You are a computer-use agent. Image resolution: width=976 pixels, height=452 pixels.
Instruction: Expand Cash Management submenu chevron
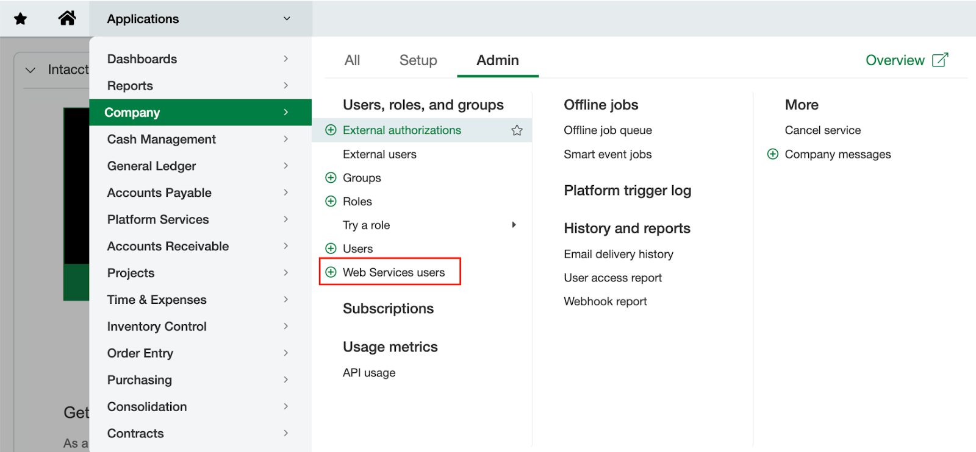click(x=285, y=139)
